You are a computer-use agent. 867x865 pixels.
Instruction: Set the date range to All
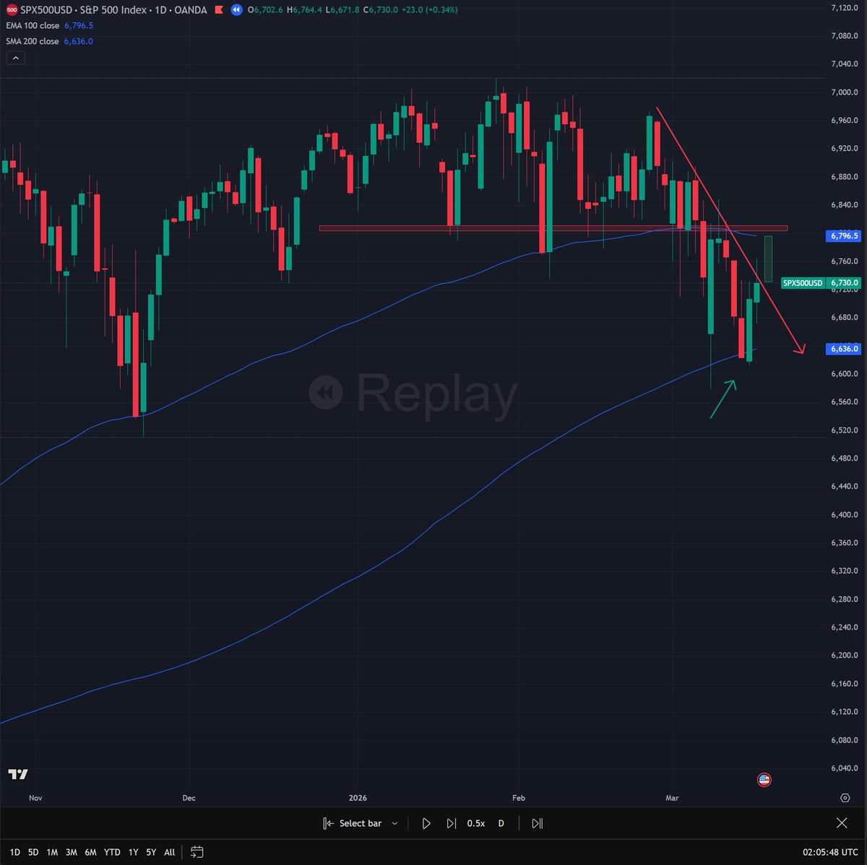(170, 852)
